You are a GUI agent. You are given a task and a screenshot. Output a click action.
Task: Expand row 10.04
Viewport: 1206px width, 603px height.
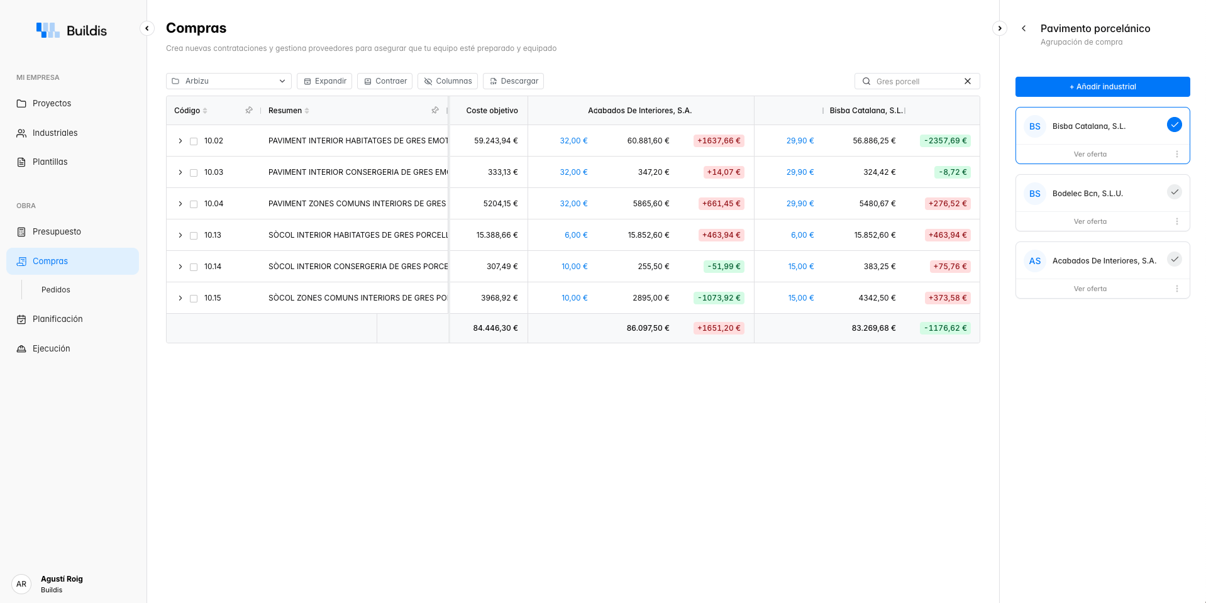[x=180, y=204]
